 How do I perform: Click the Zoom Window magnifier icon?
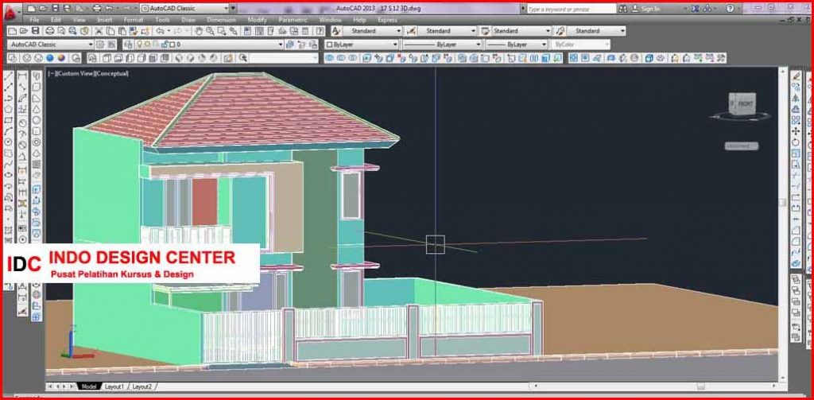(x=223, y=31)
